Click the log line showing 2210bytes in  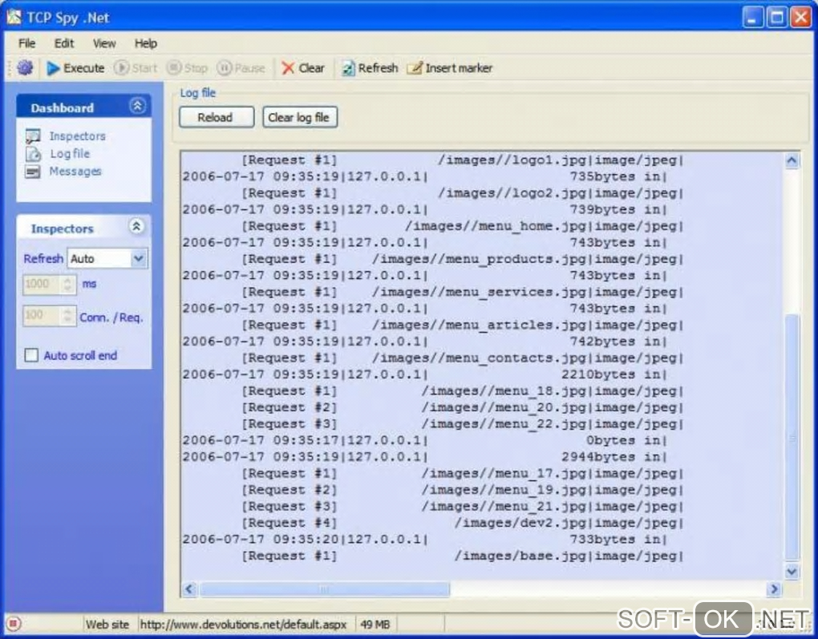[x=425, y=374]
